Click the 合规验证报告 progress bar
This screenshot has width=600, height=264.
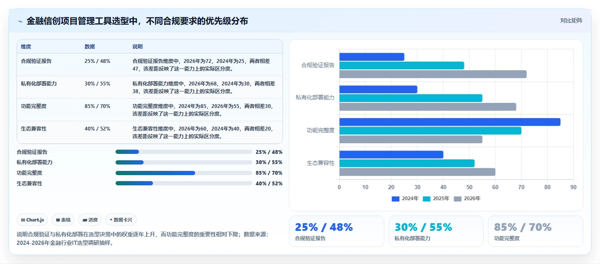pos(184,152)
